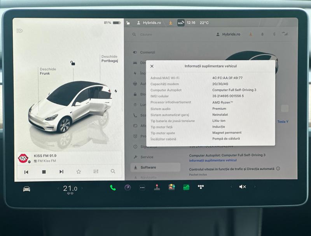Tap the 81% battery indicator
The image size is (311, 236).
(x=112, y=23)
